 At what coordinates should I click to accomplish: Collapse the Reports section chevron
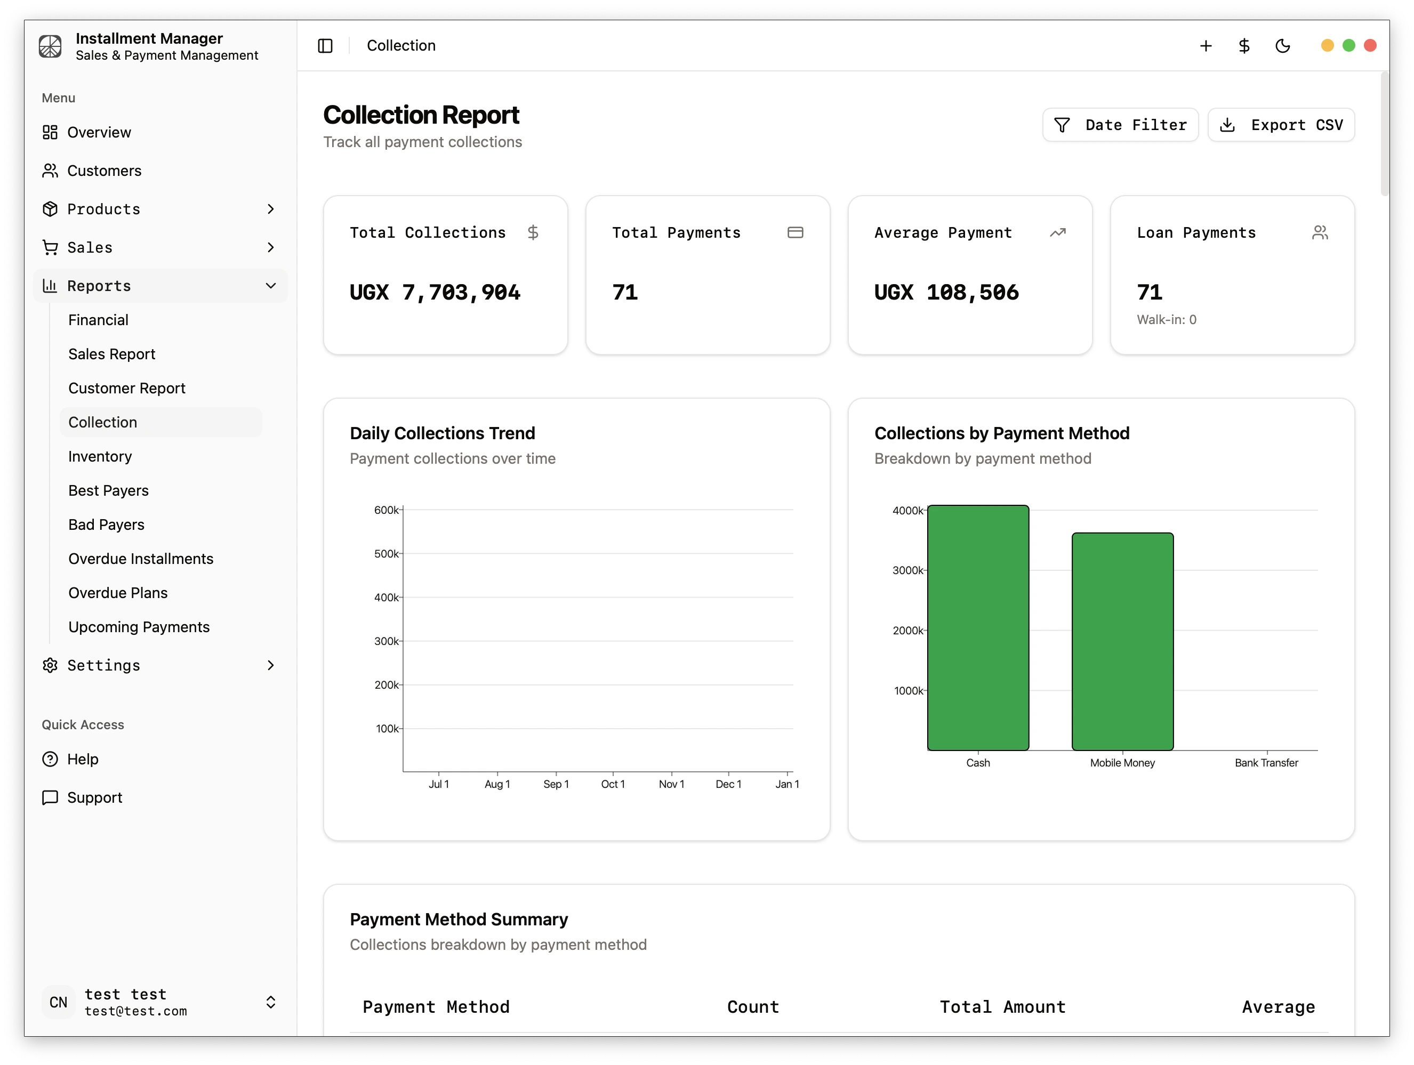click(x=271, y=286)
